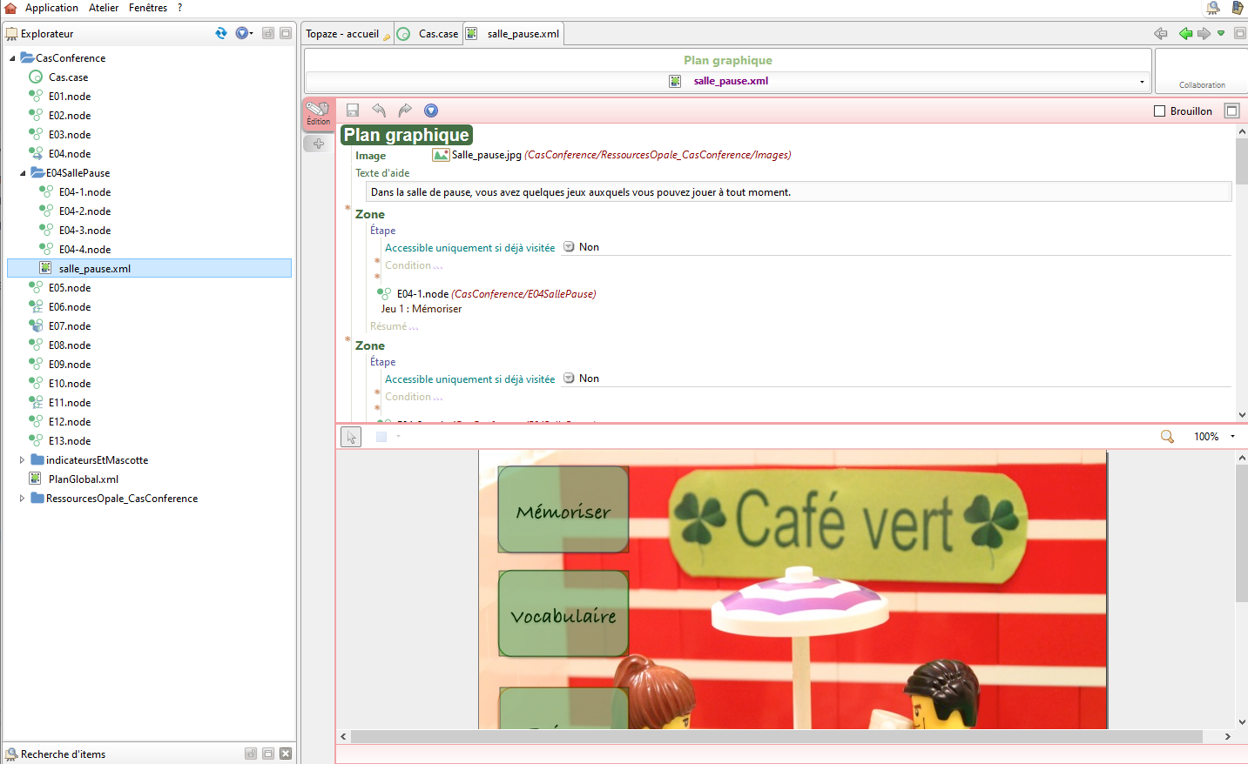Click the PlanGlobal.xml file icon

click(36, 479)
